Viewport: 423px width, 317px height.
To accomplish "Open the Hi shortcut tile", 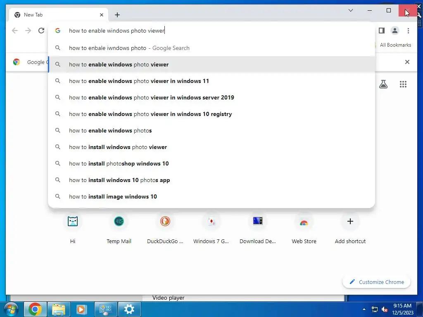I will coord(73,229).
